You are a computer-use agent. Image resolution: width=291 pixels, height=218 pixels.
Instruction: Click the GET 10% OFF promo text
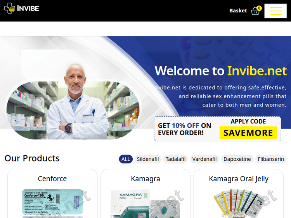(185, 129)
